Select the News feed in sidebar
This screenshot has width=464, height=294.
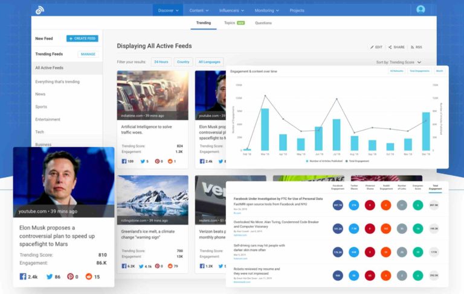[x=40, y=94]
